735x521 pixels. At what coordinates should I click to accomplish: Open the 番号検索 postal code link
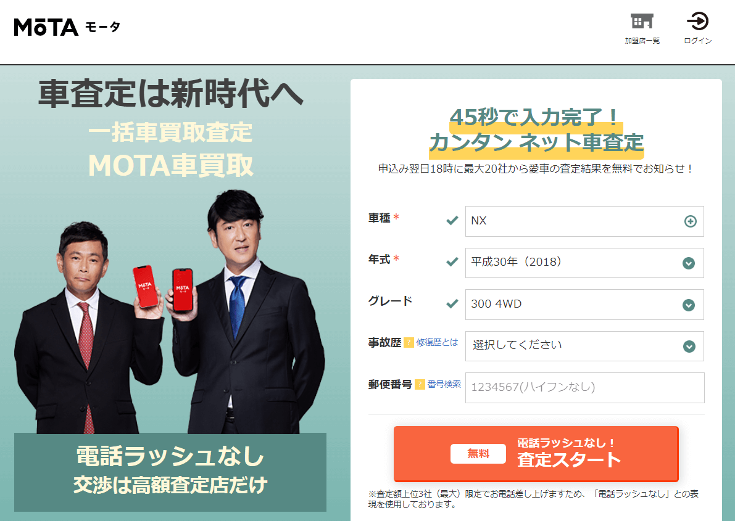tap(444, 384)
